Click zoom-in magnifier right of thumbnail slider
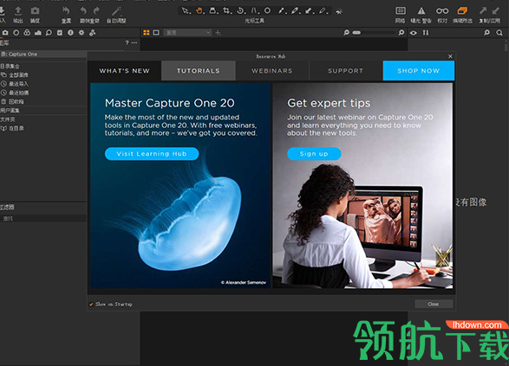Screen dimensions: 509x366 [x=401, y=33]
